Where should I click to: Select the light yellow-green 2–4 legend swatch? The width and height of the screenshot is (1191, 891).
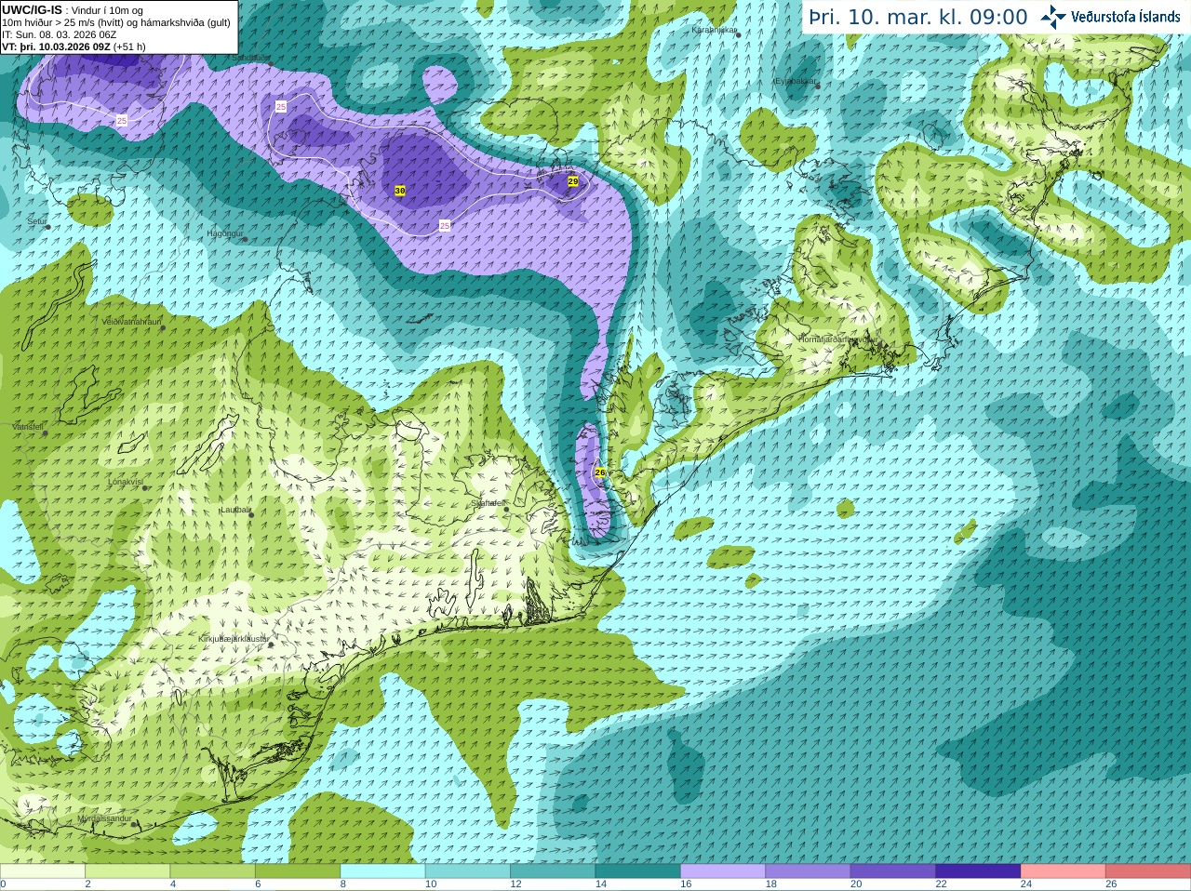(127, 871)
